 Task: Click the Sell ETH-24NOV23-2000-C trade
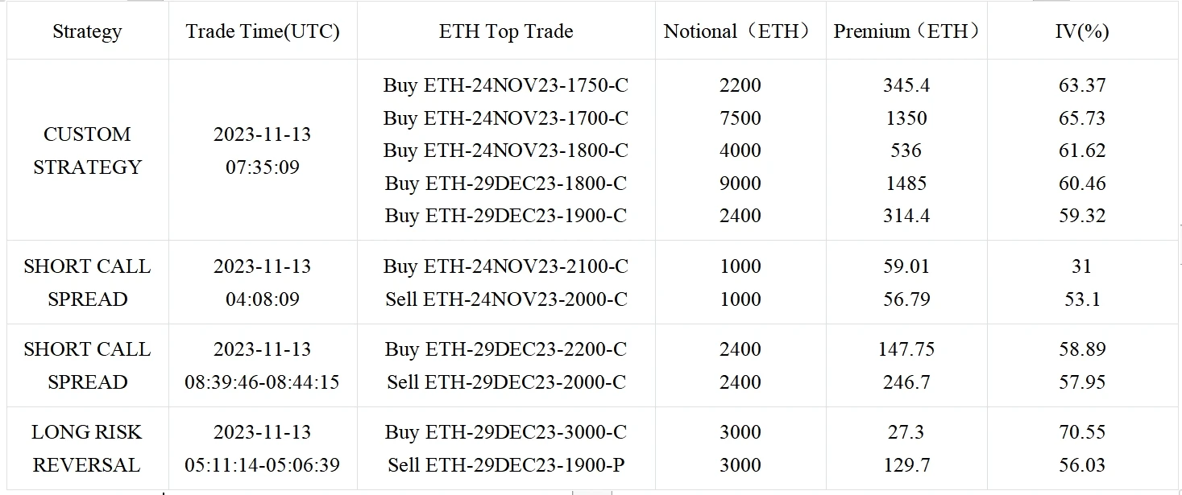coord(506,299)
